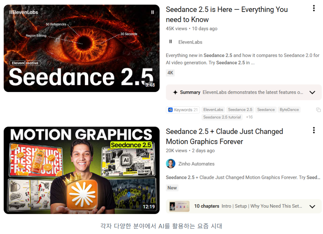This screenshot has height=234, width=323.
Task: Click the Summary text ElevenLabs demonstrates the latest features
Action: [253, 92]
